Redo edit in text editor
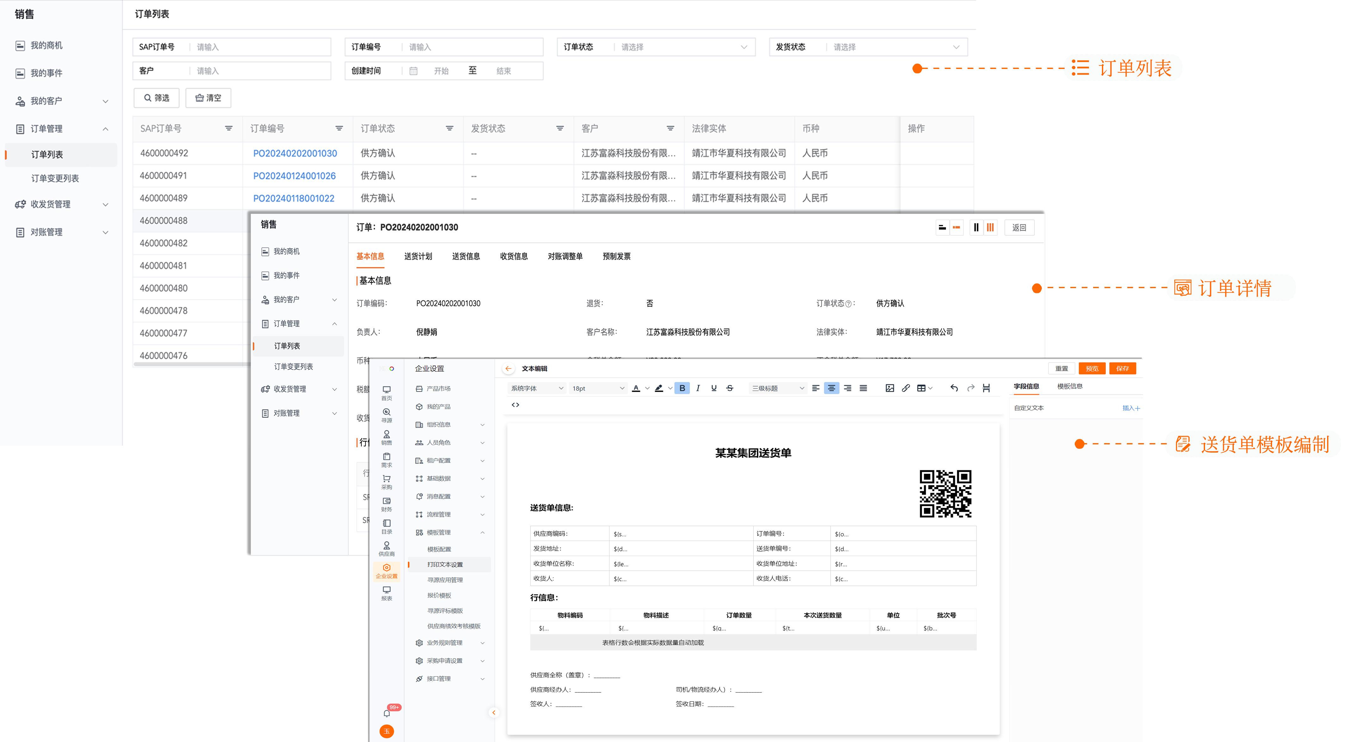Viewport: 1360px width, 742px height. pyautogui.click(x=970, y=388)
